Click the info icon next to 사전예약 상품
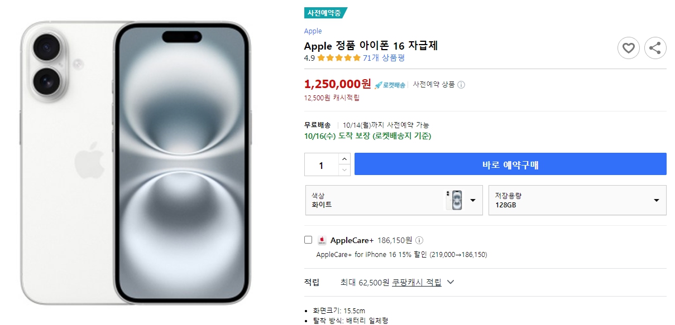The image size is (675, 325). [461, 85]
